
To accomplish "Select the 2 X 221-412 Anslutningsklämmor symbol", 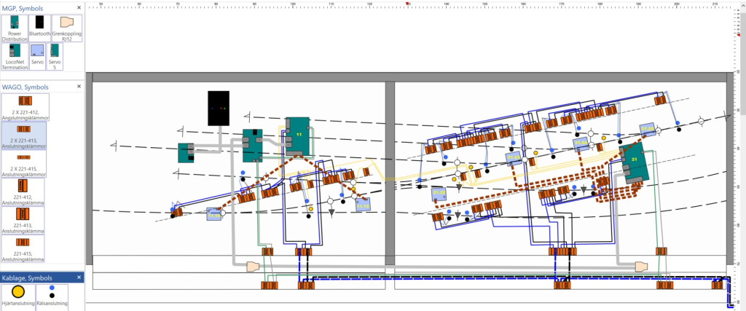I will pyautogui.click(x=24, y=106).
